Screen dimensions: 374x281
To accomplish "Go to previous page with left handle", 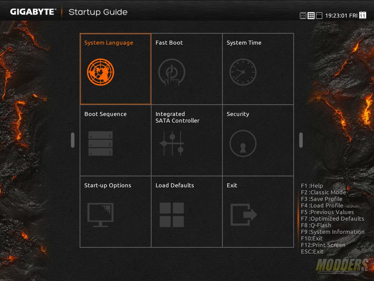I will coord(73,140).
